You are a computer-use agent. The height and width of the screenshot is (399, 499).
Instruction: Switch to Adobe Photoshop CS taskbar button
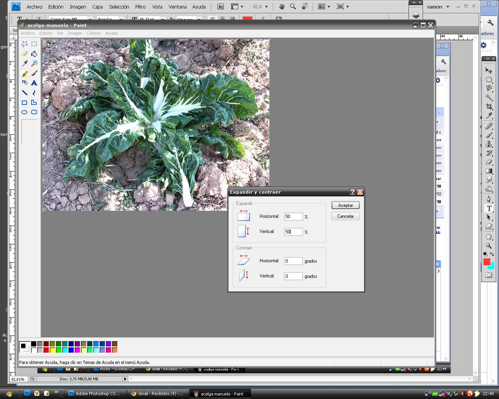point(96,394)
